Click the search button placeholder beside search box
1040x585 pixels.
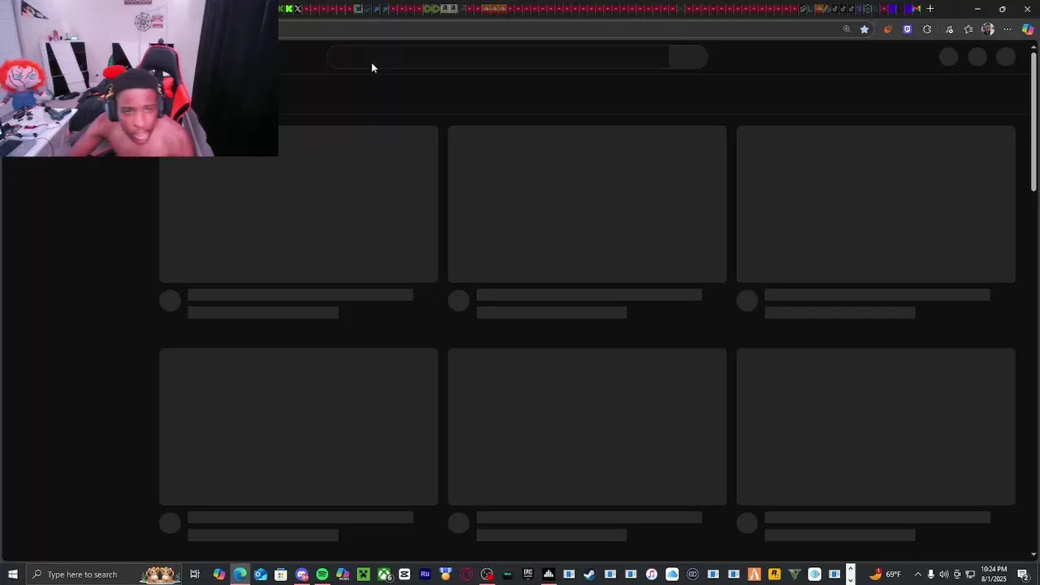[x=688, y=57]
